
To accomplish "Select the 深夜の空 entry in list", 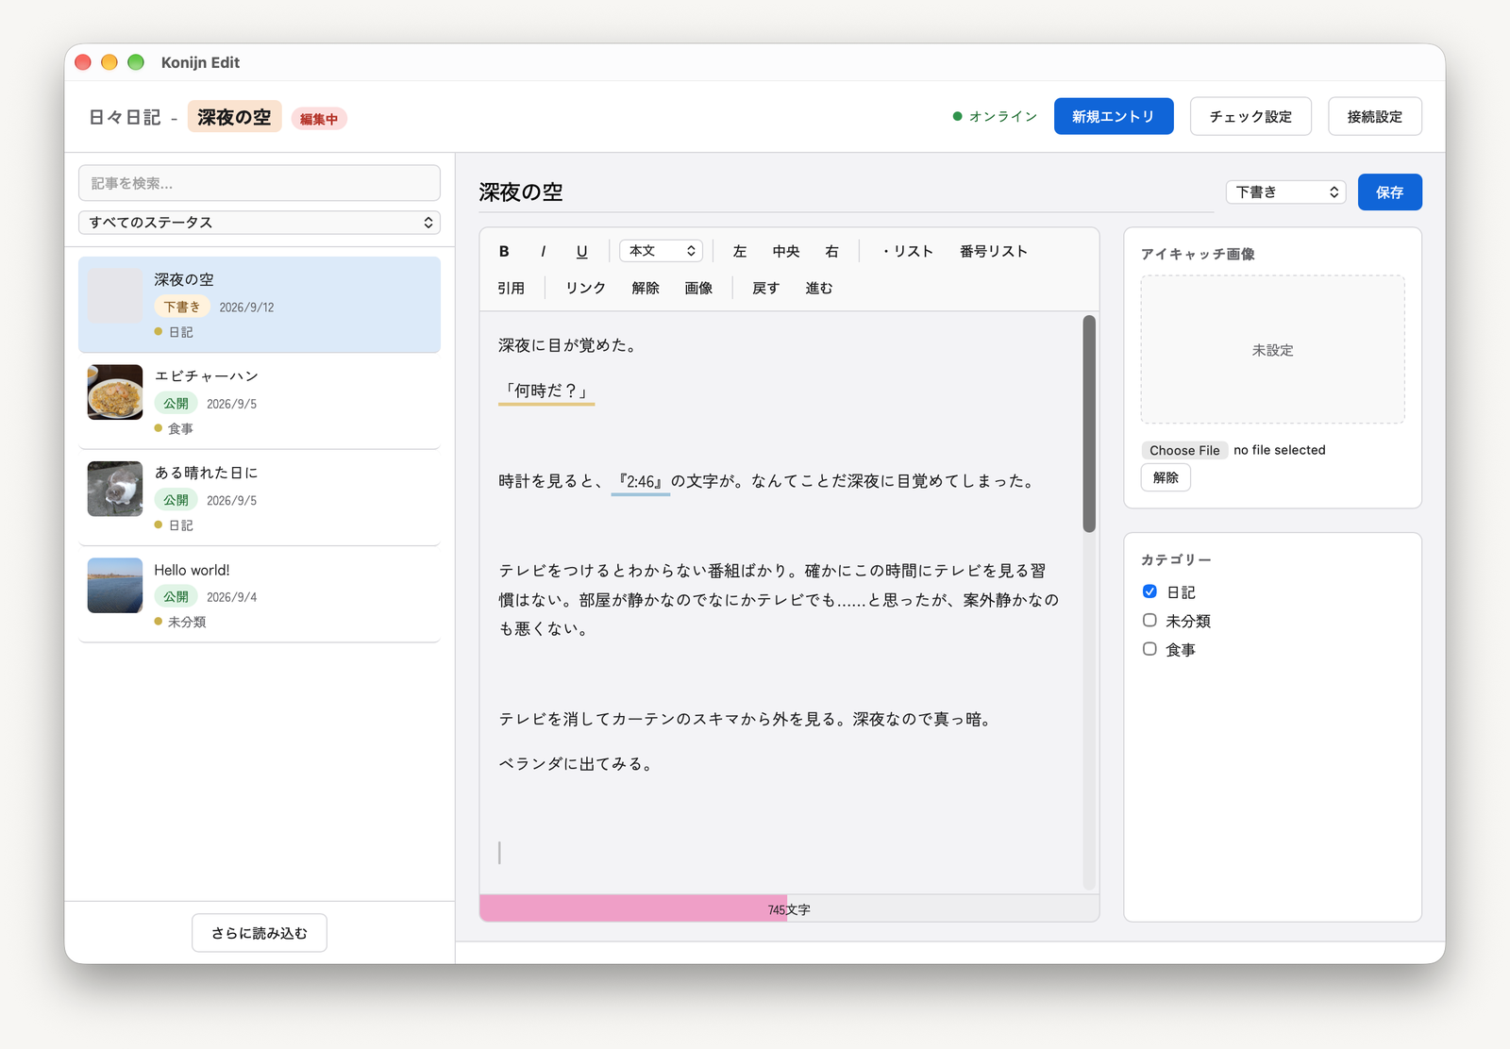I will tap(260, 305).
